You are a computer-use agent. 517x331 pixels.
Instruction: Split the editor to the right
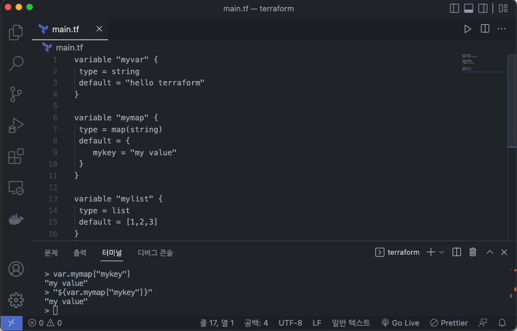pos(485,29)
